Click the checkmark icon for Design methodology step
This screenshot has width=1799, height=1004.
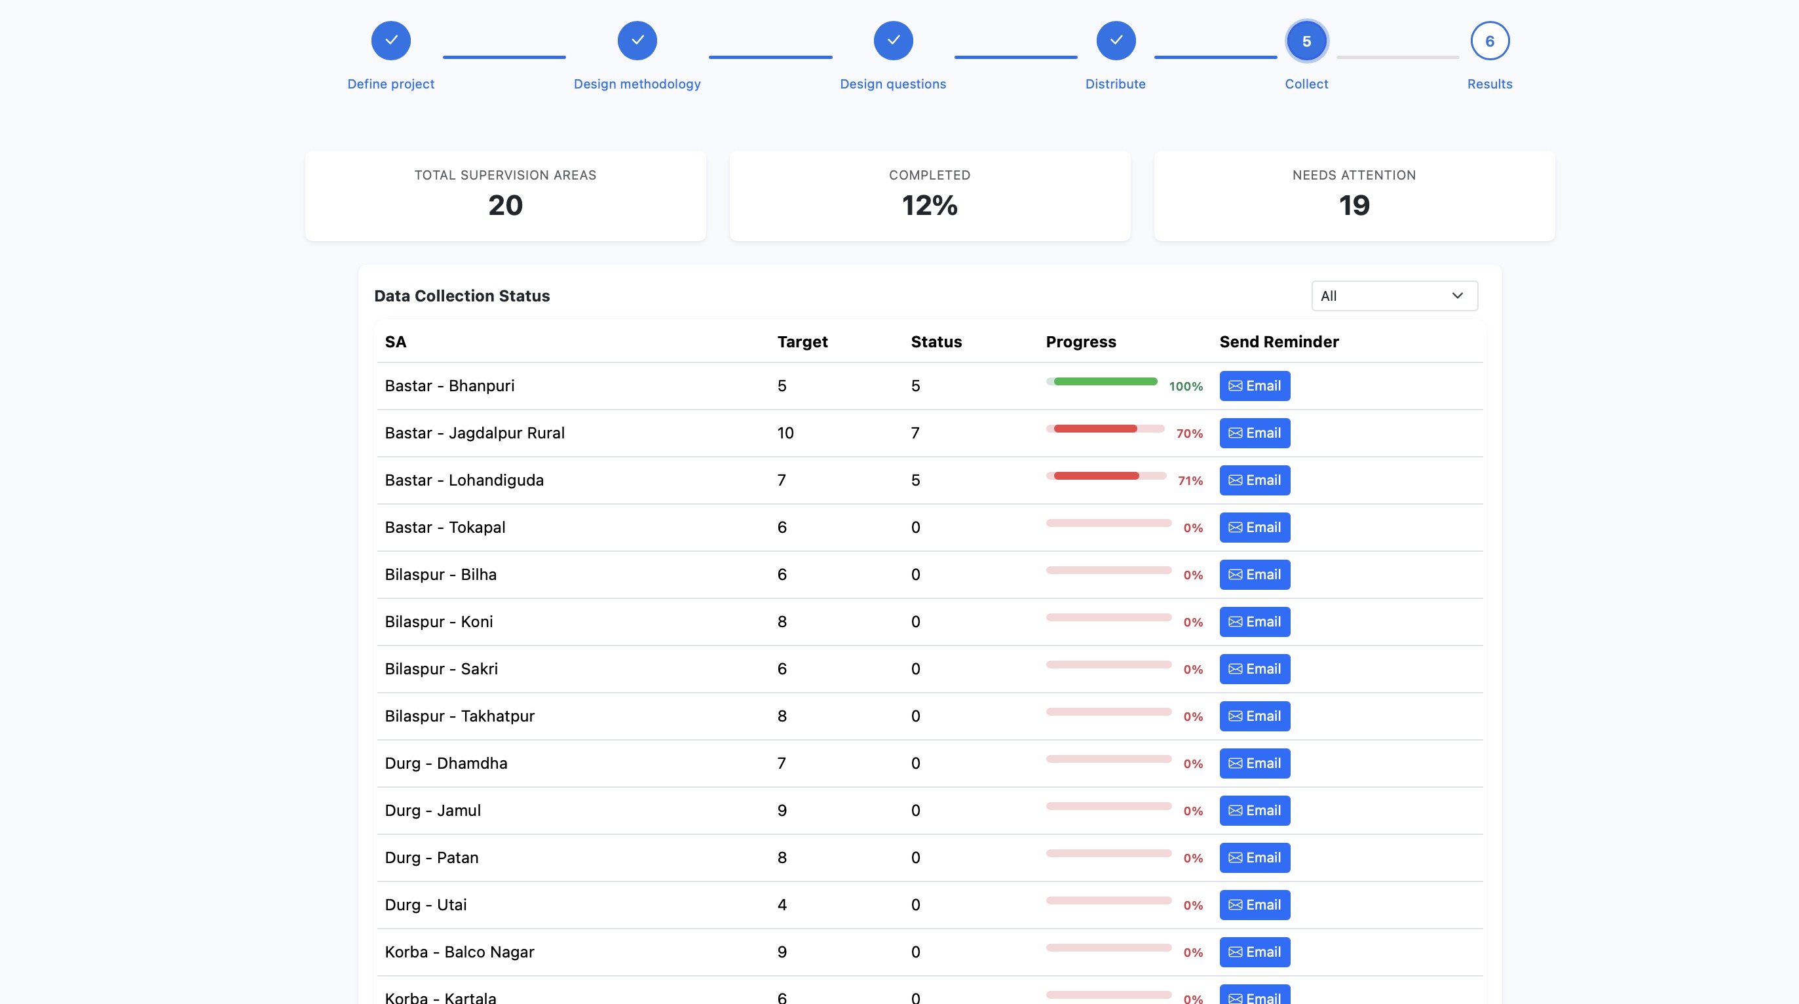[x=637, y=41]
